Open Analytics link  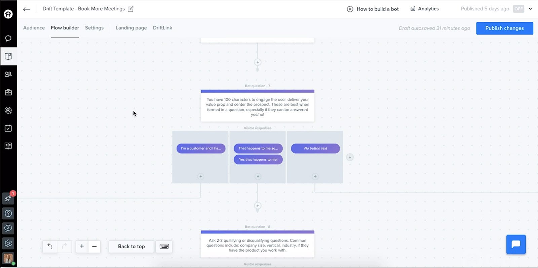click(x=425, y=9)
